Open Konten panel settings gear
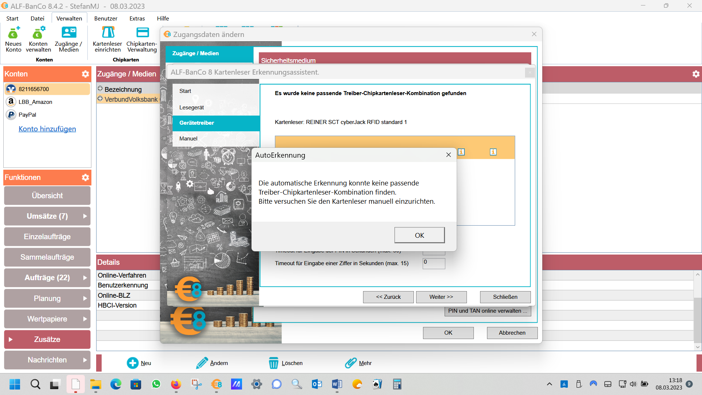Screen dimensions: 702x395 coord(86,74)
